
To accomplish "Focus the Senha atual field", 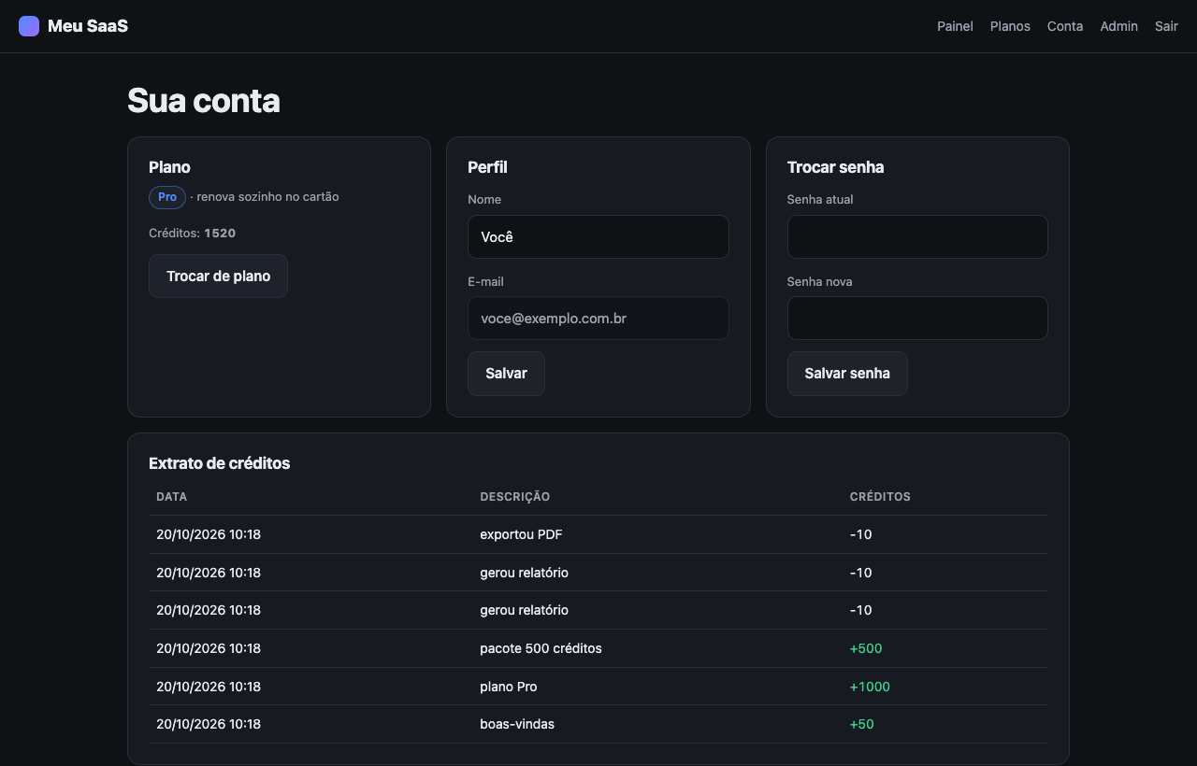I will (x=917, y=237).
